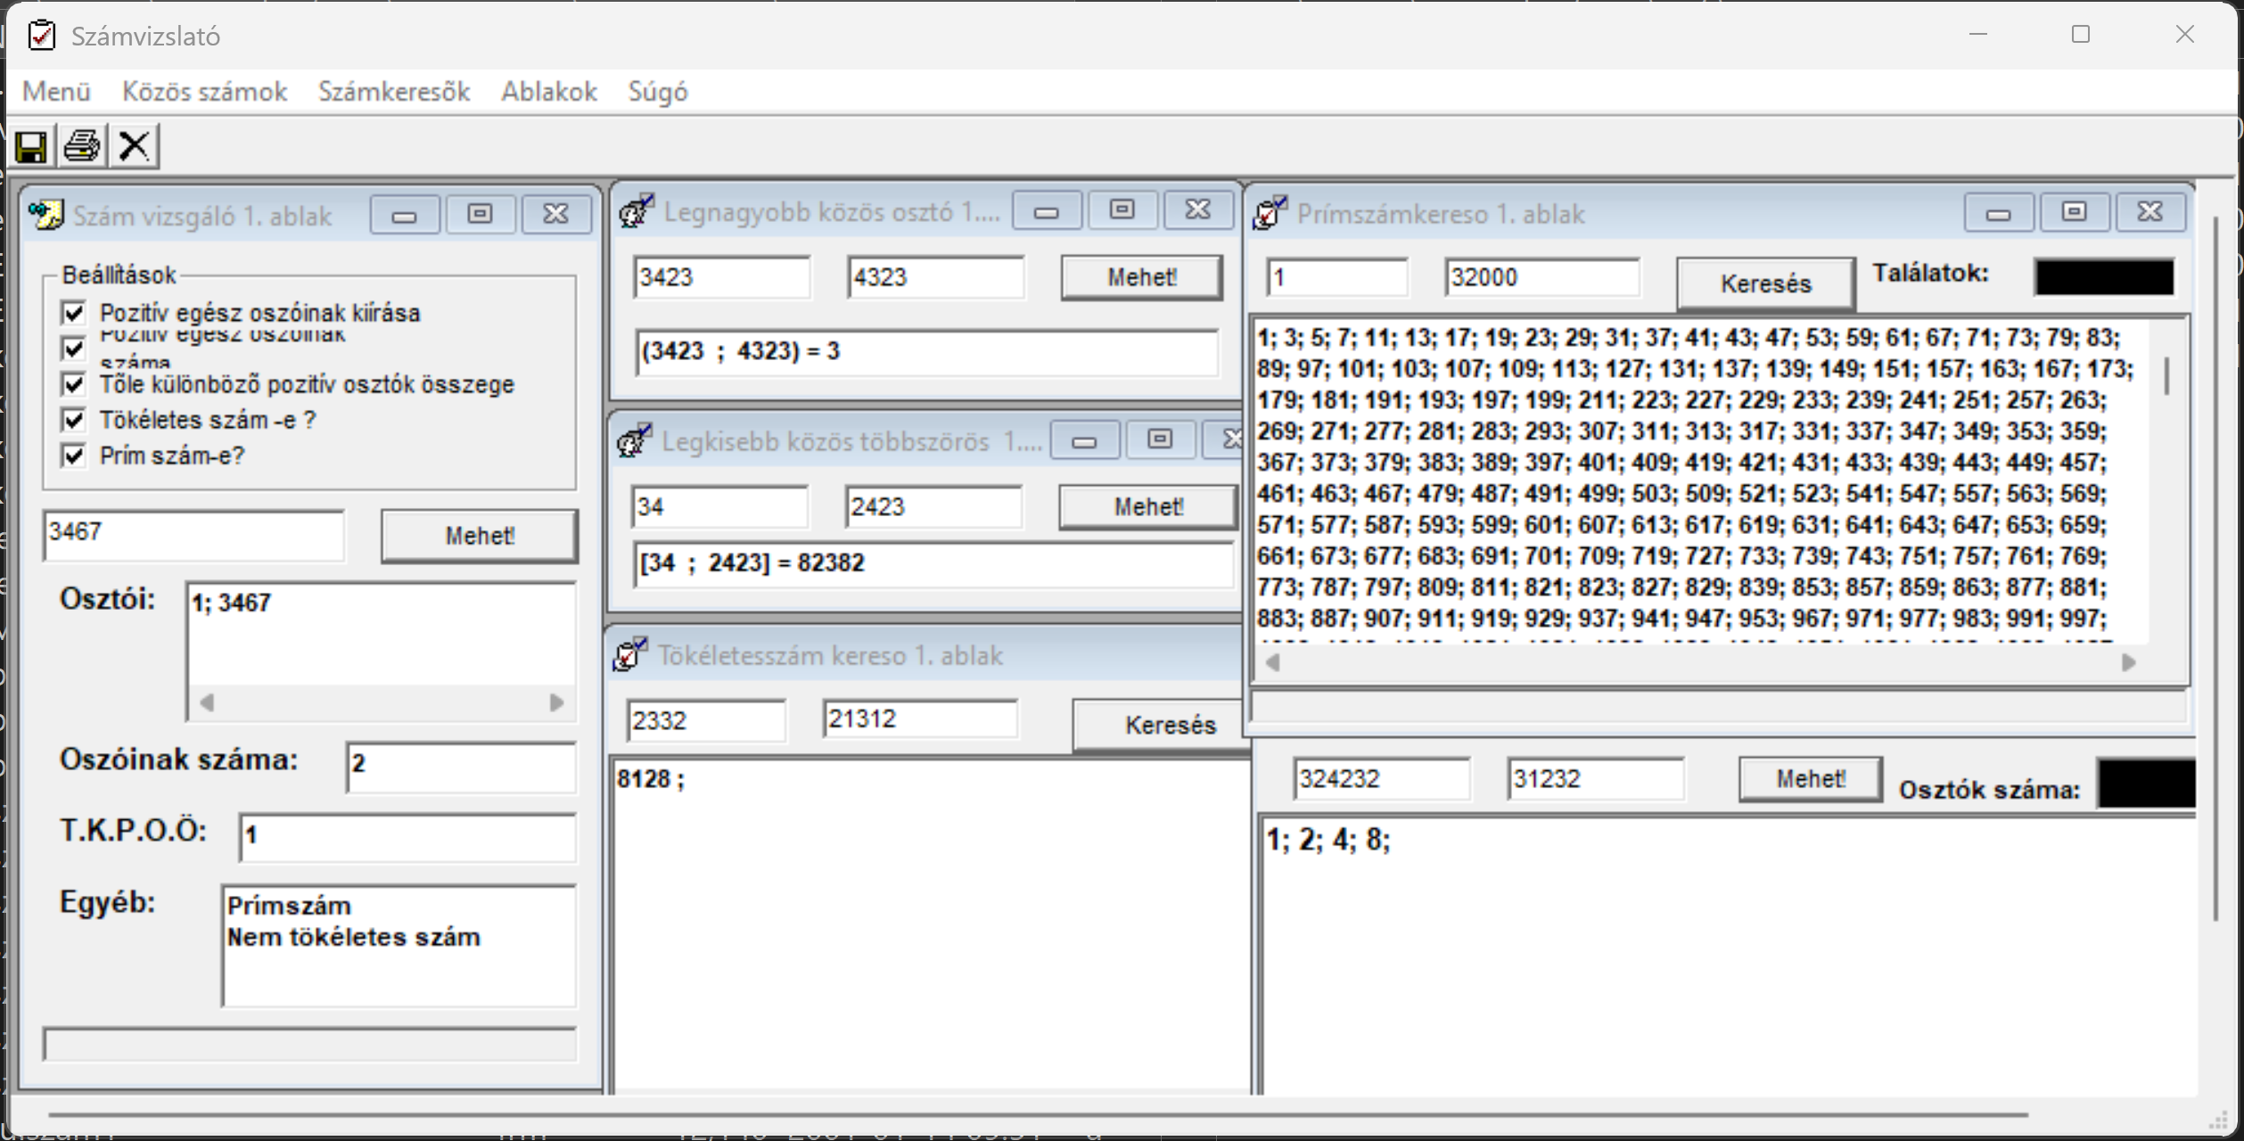Uncheck 'Pozitív egész oszóinak kiírása' checkbox
The width and height of the screenshot is (2244, 1141).
74,313
